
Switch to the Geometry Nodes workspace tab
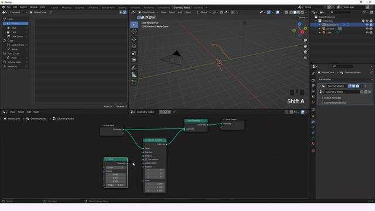click(x=182, y=8)
